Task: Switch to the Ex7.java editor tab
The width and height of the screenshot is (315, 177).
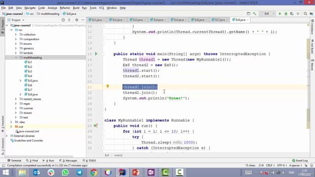Action: tap(220, 20)
